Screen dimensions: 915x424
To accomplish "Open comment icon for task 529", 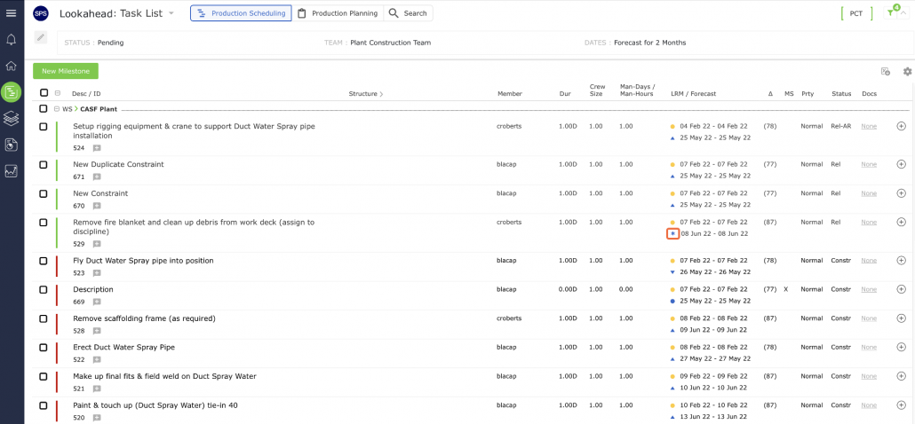I will point(97,245).
